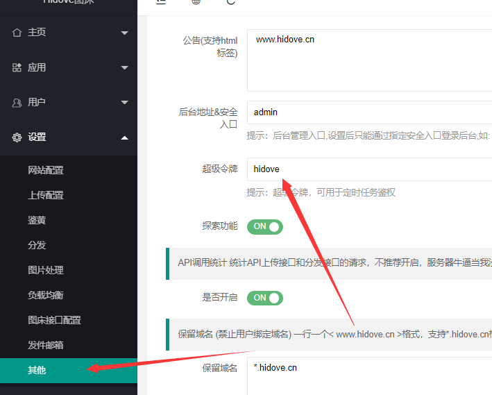Click the 设置 sidebar menu label
This screenshot has width=492, height=395.
[x=37, y=137]
